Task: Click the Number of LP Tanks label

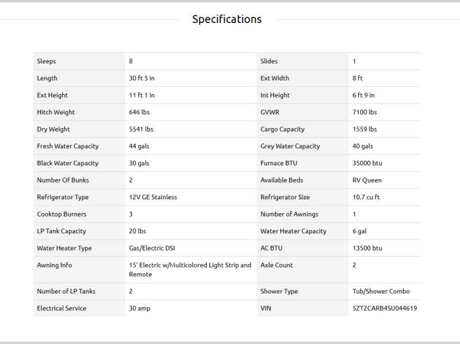Action: [x=66, y=291]
